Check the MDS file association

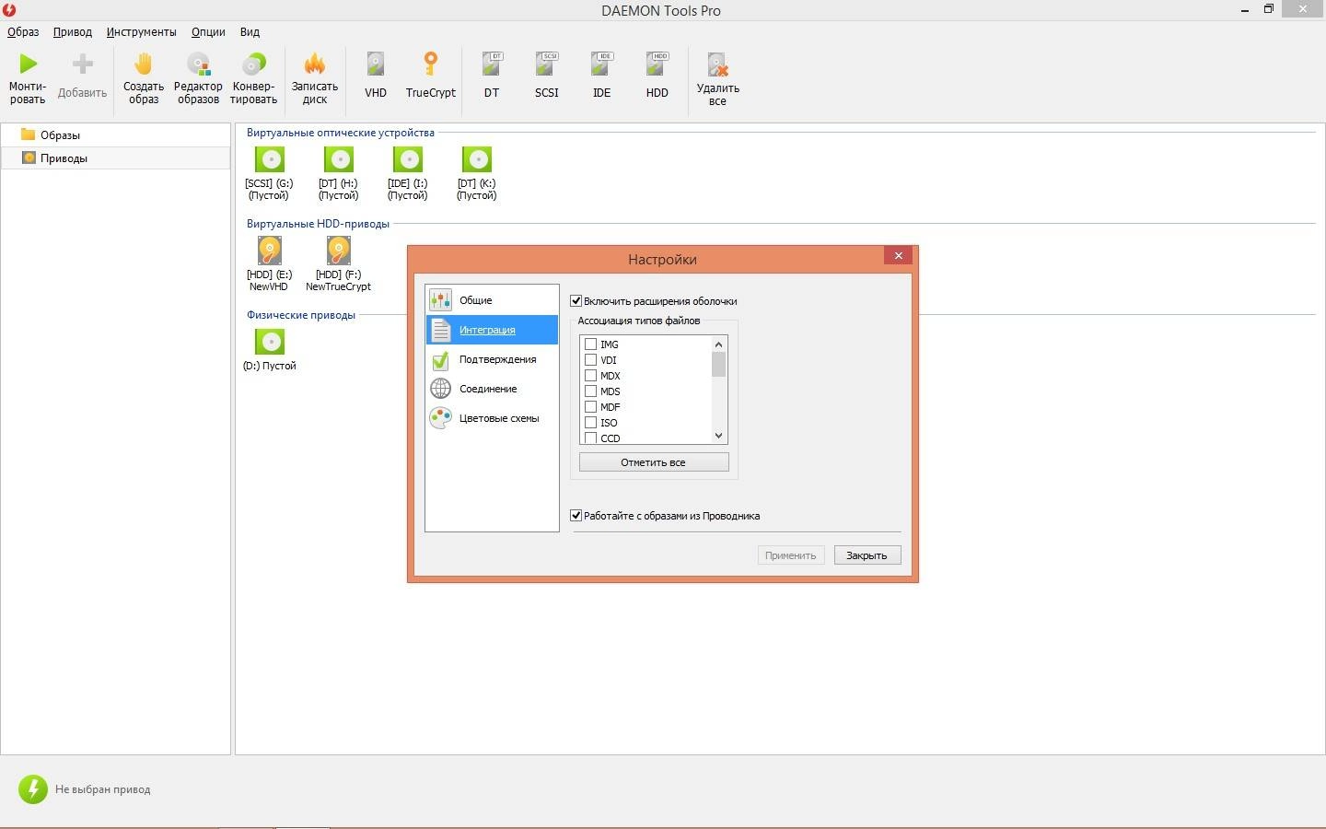click(x=591, y=391)
